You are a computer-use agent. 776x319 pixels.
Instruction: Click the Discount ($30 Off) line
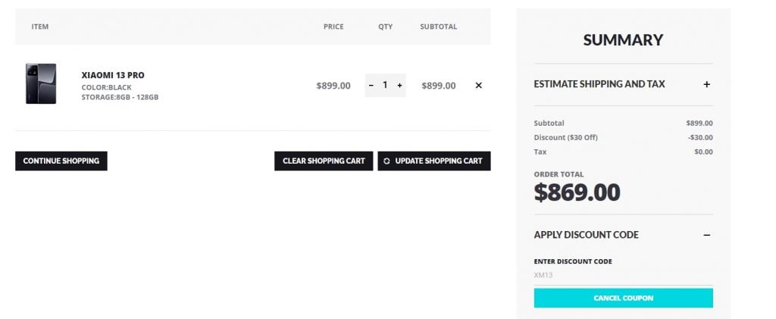pos(565,137)
